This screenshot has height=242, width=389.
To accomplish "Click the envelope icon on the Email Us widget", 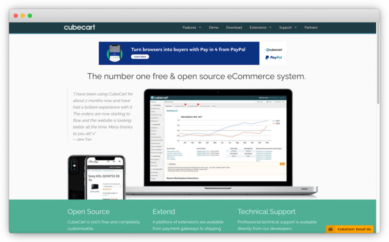I will [x=330, y=229].
